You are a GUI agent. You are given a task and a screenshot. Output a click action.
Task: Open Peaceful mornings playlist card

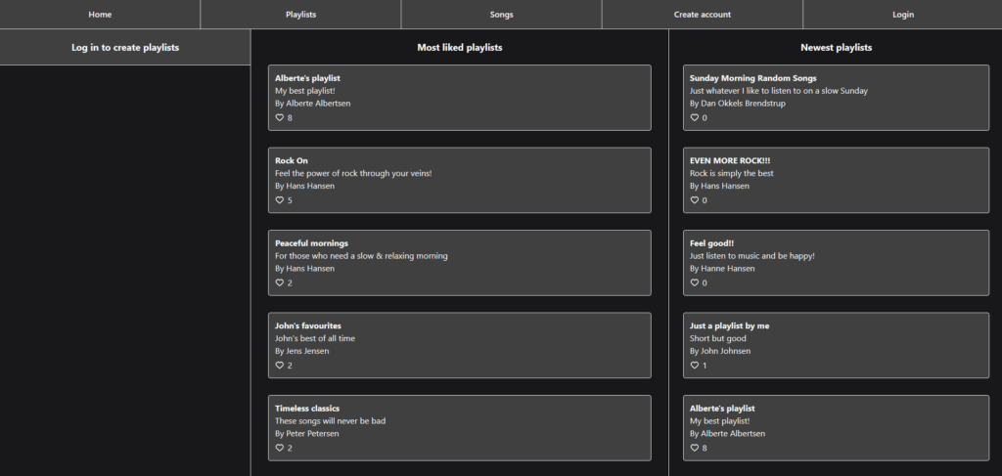tap(459, 262)
